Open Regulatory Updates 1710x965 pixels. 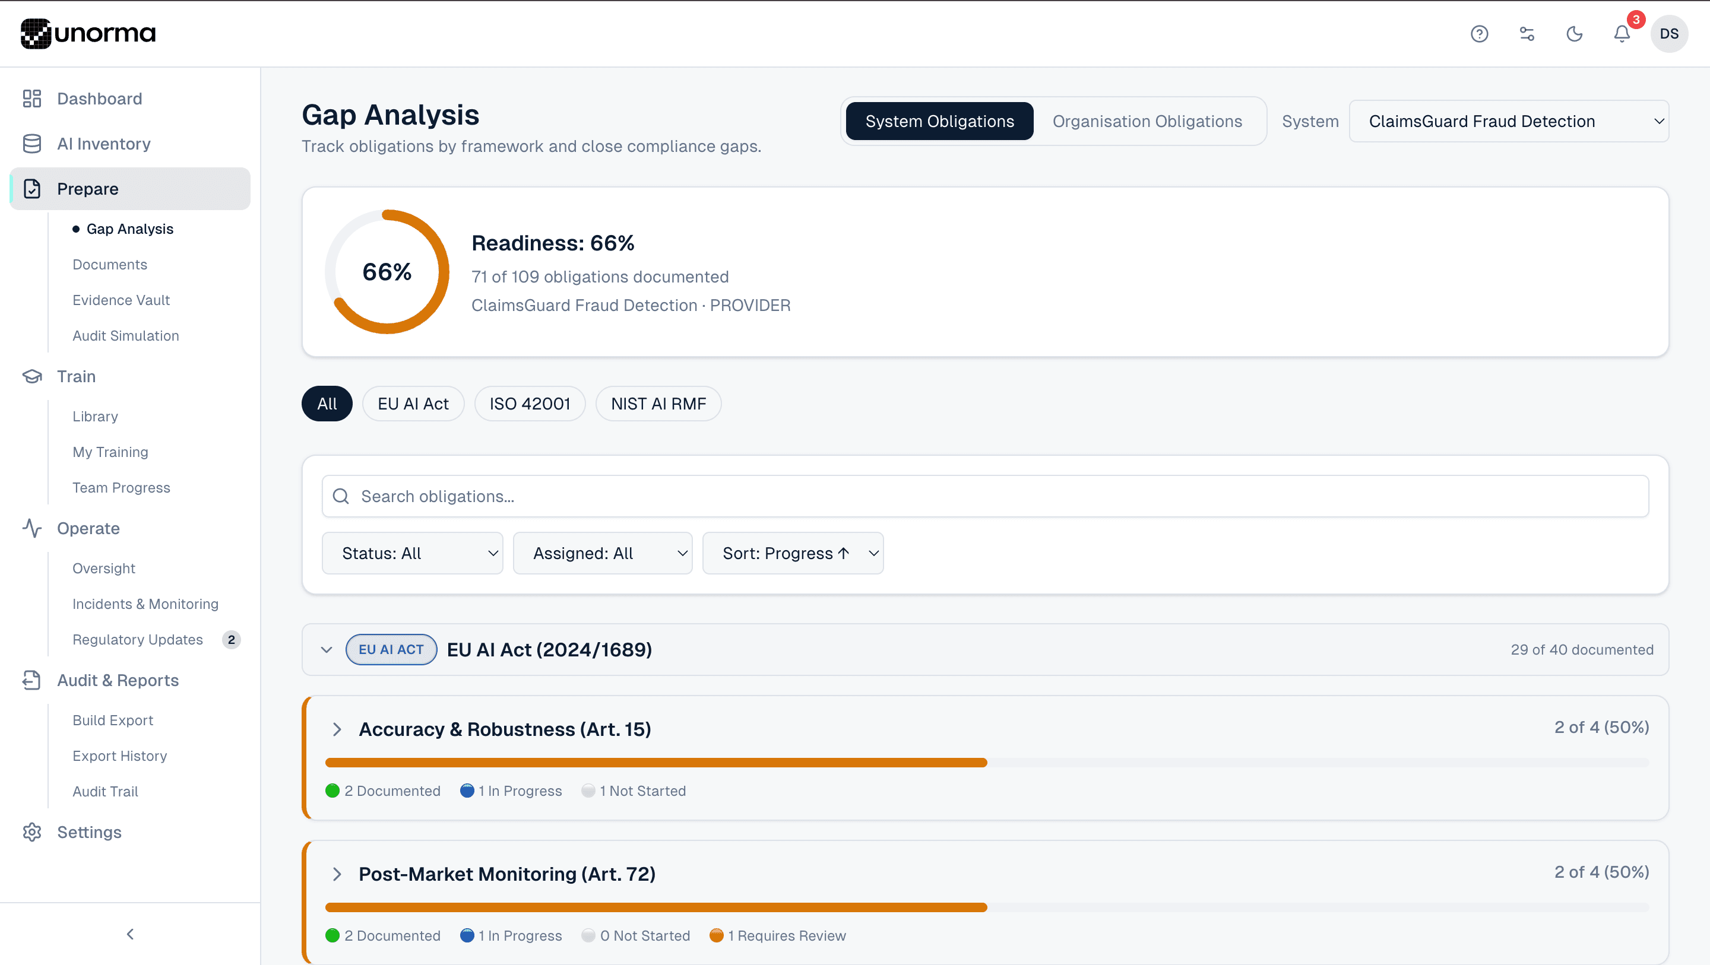click(137, 640)
